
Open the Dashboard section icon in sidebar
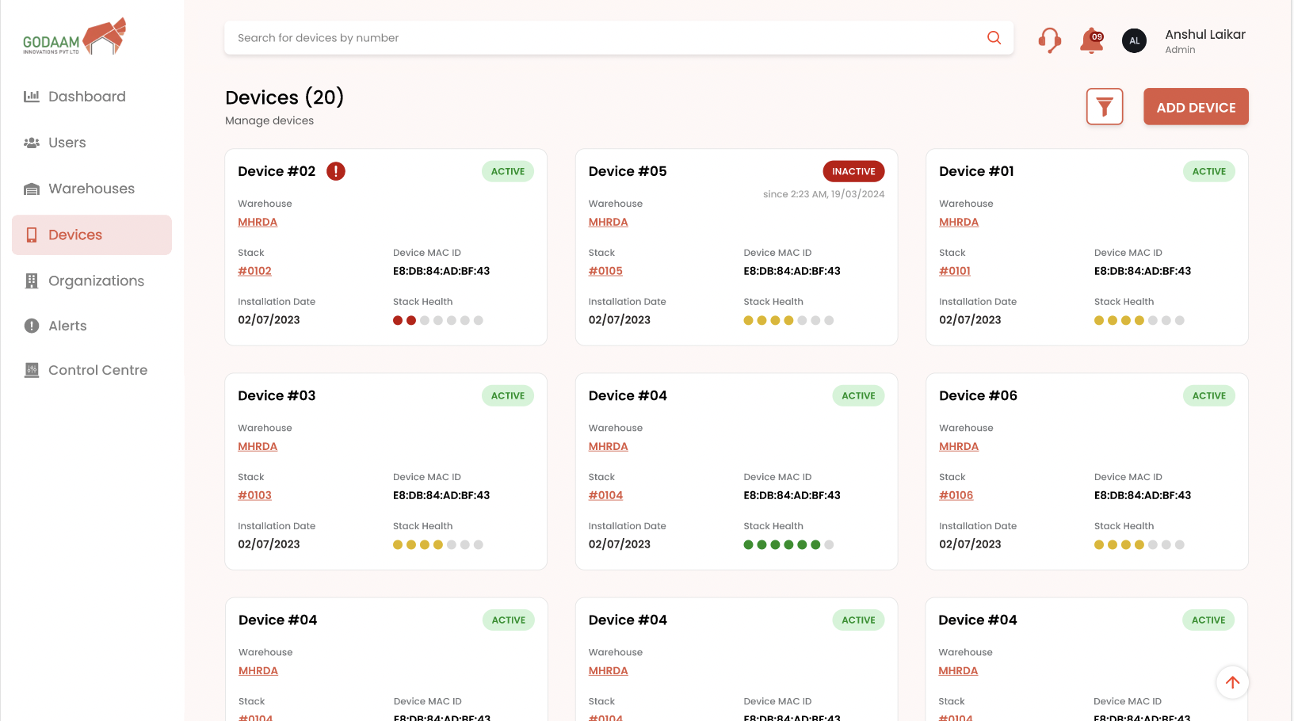tap(31, 96)
